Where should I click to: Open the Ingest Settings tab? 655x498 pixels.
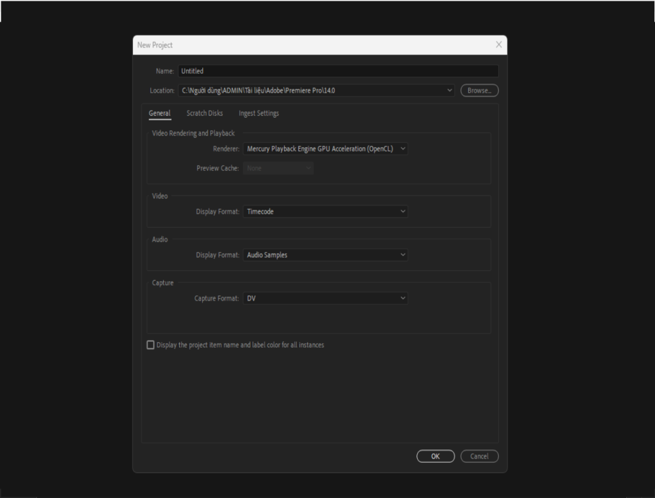(x=258, y=114)
